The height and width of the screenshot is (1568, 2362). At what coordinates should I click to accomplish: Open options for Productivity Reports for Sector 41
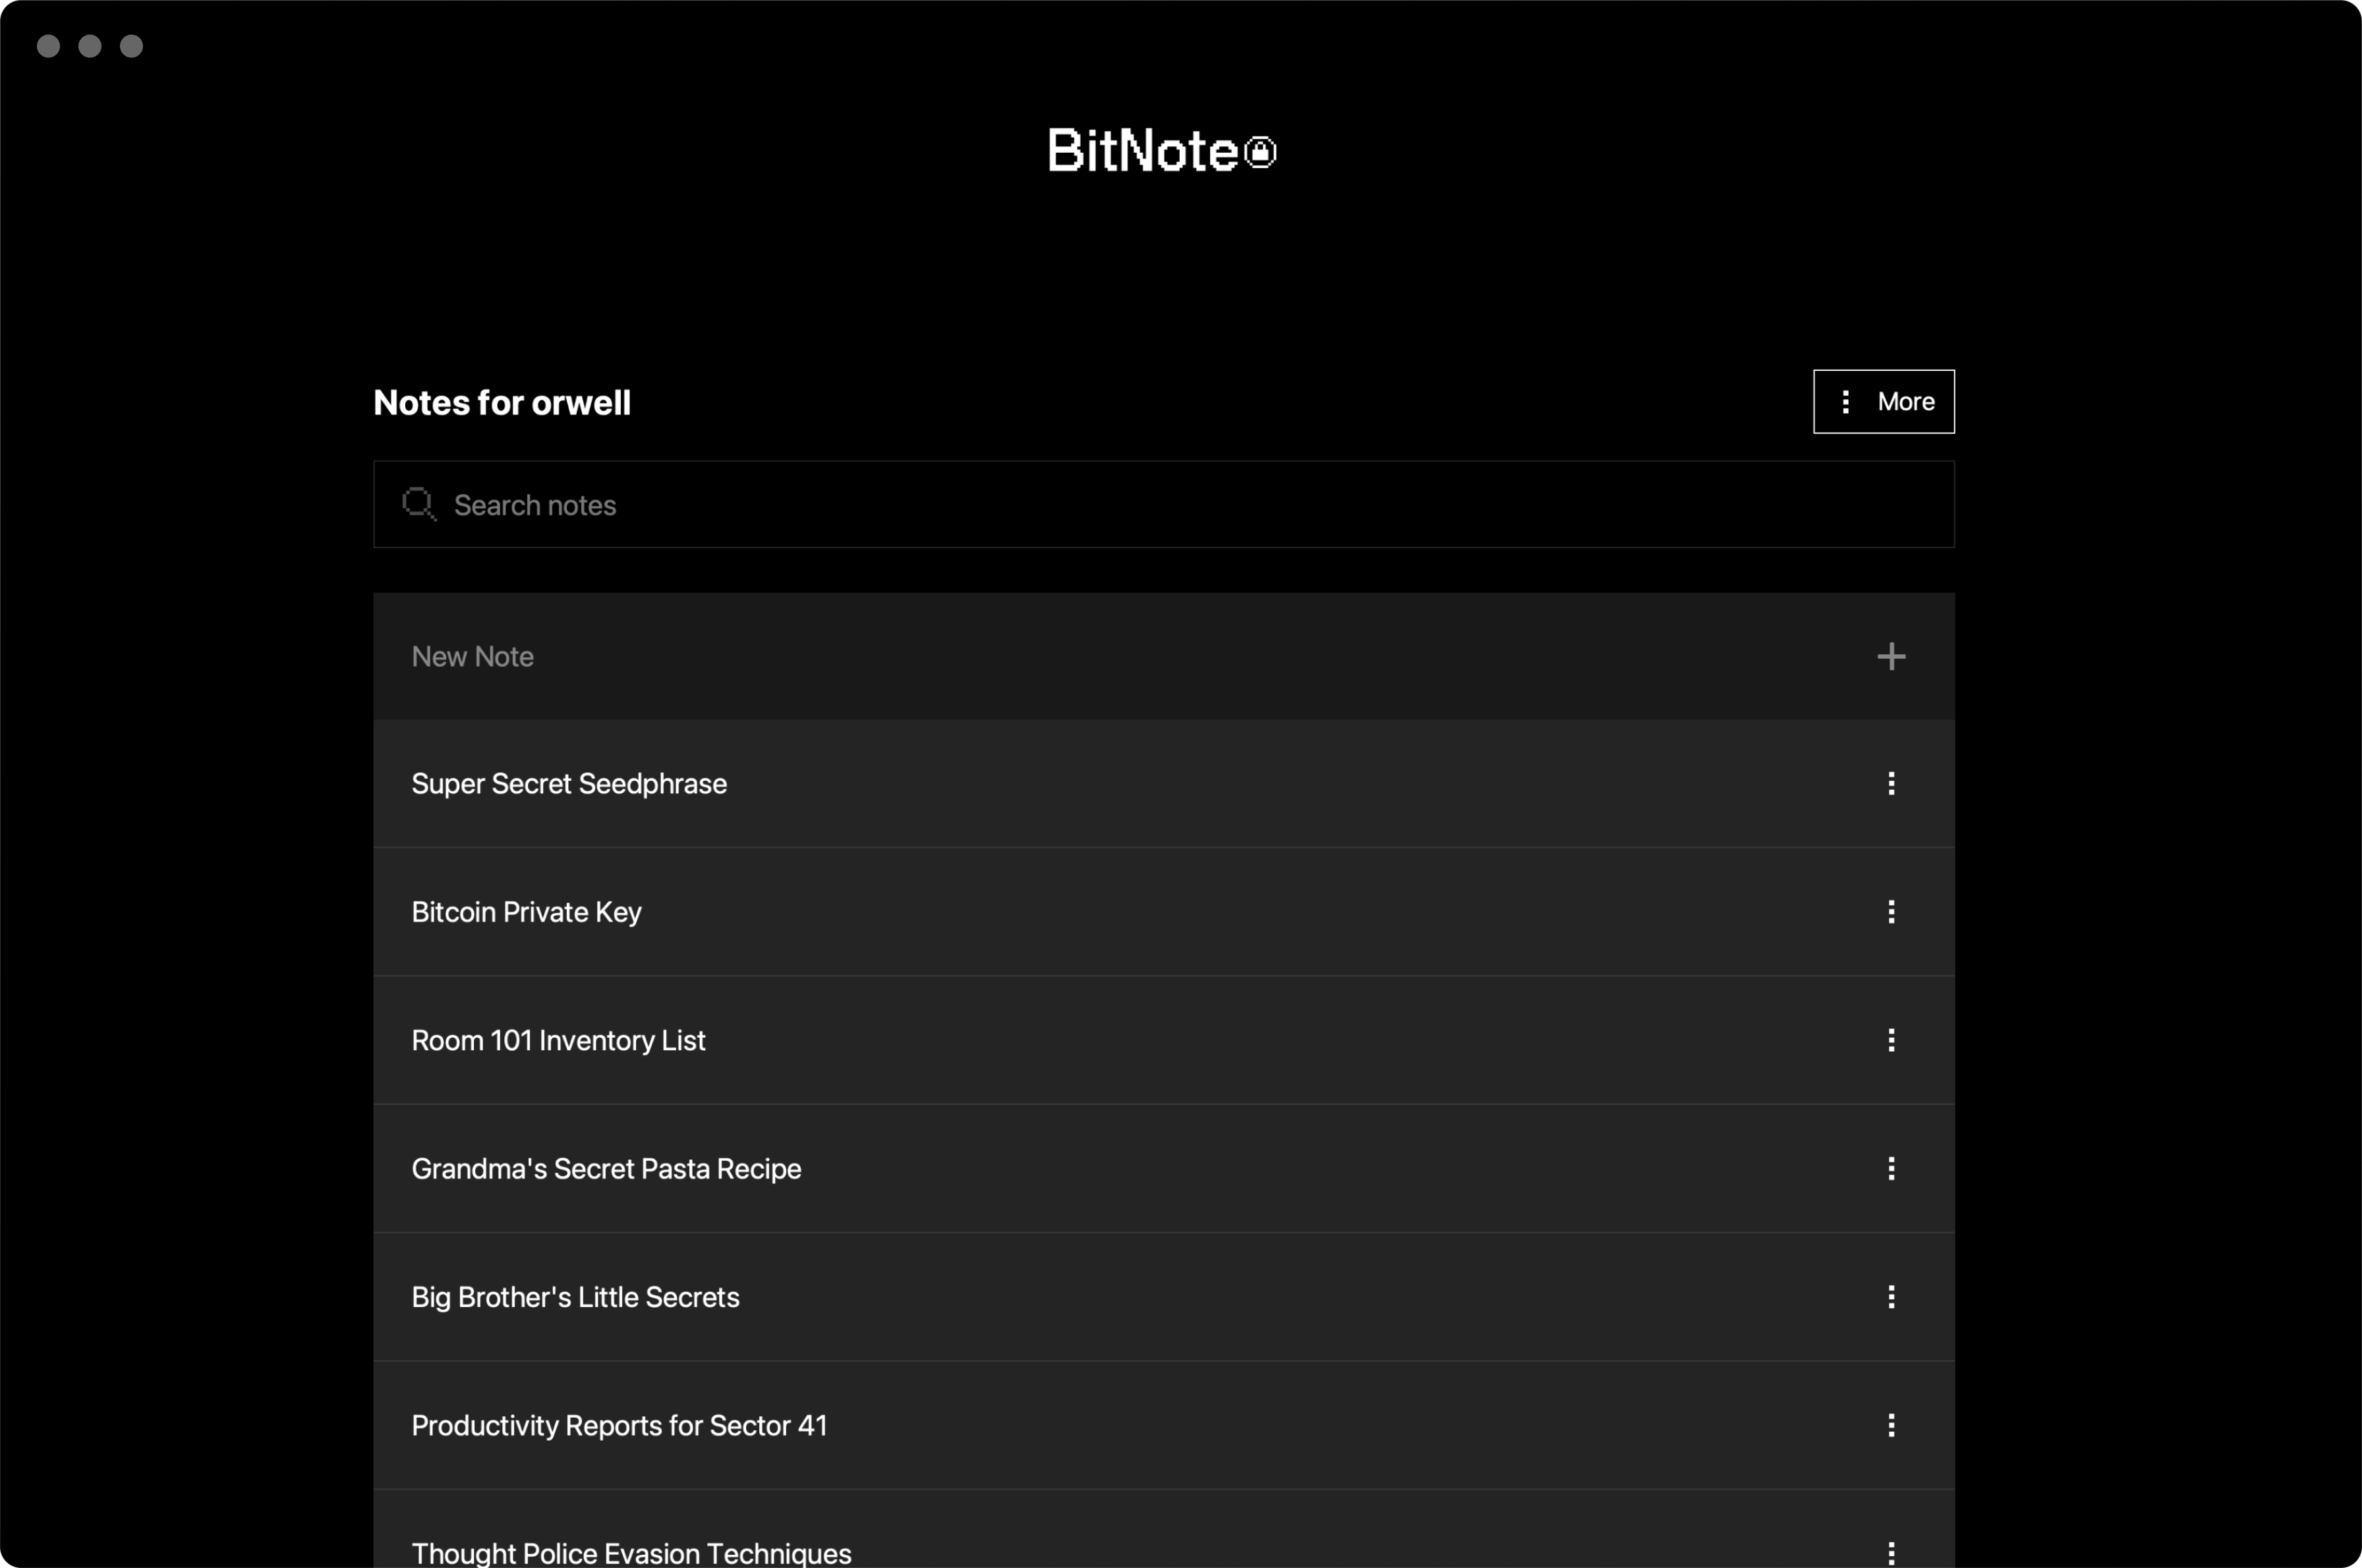coord(1890,1425)
